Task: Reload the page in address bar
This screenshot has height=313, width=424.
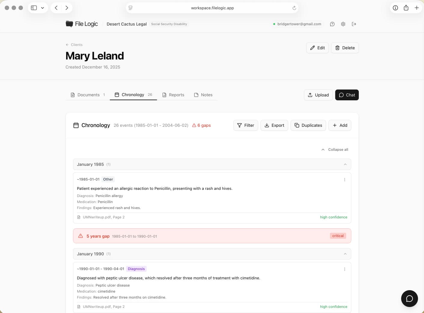Action: coord(294,8)
